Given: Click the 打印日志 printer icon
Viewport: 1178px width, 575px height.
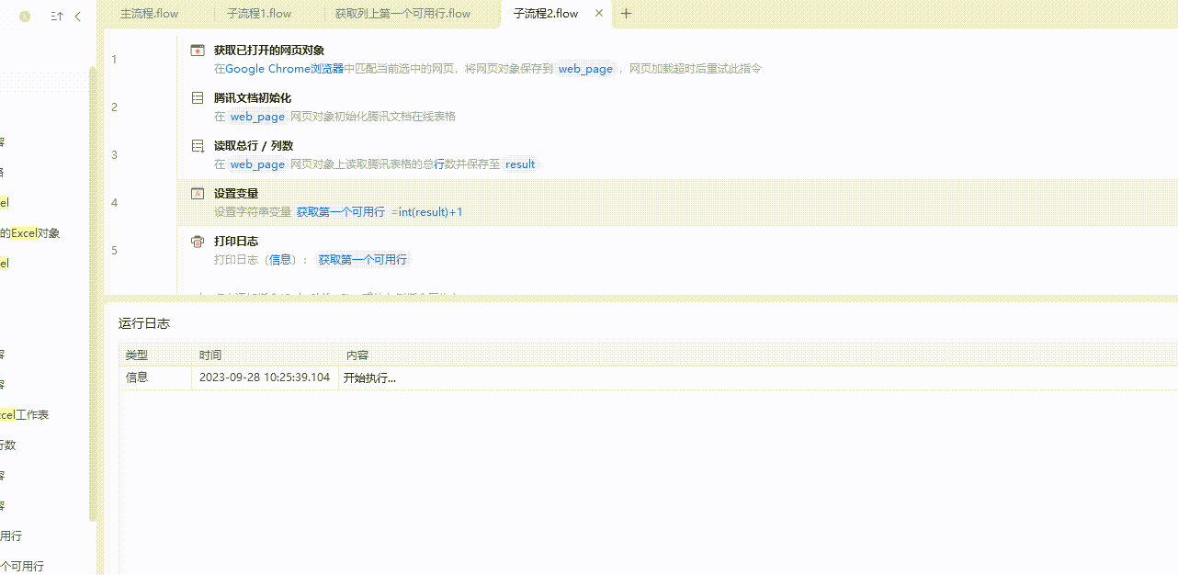Looking at the screenshot, I should [x=197, y=242].
